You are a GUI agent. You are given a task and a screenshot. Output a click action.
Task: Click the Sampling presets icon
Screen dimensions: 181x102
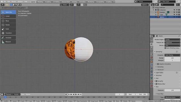177,52
